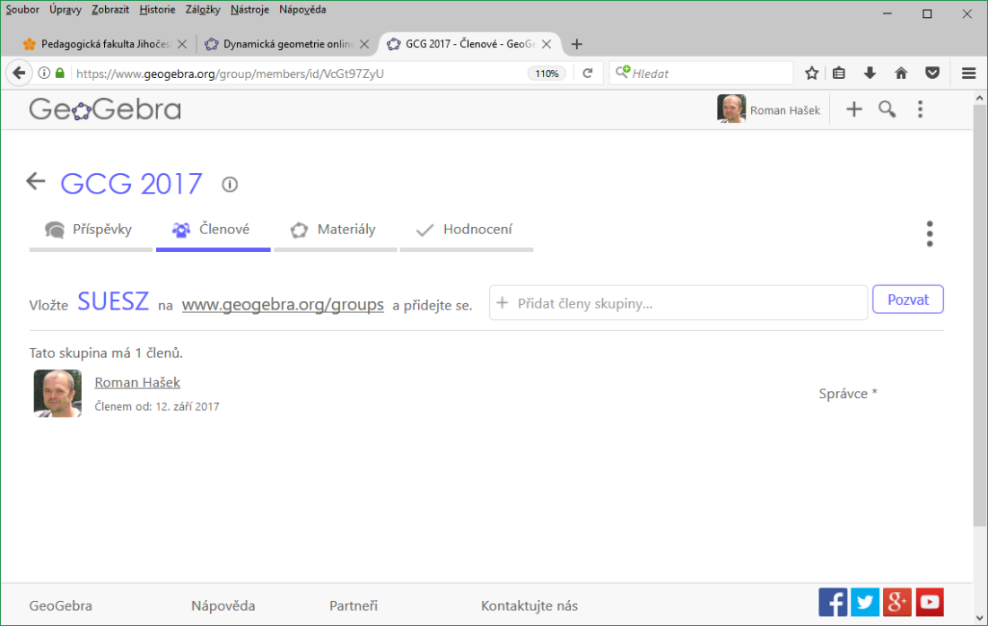Click the browser back navigation button
This screenshot has width=988, height=626.
click(x=19, y=73)
